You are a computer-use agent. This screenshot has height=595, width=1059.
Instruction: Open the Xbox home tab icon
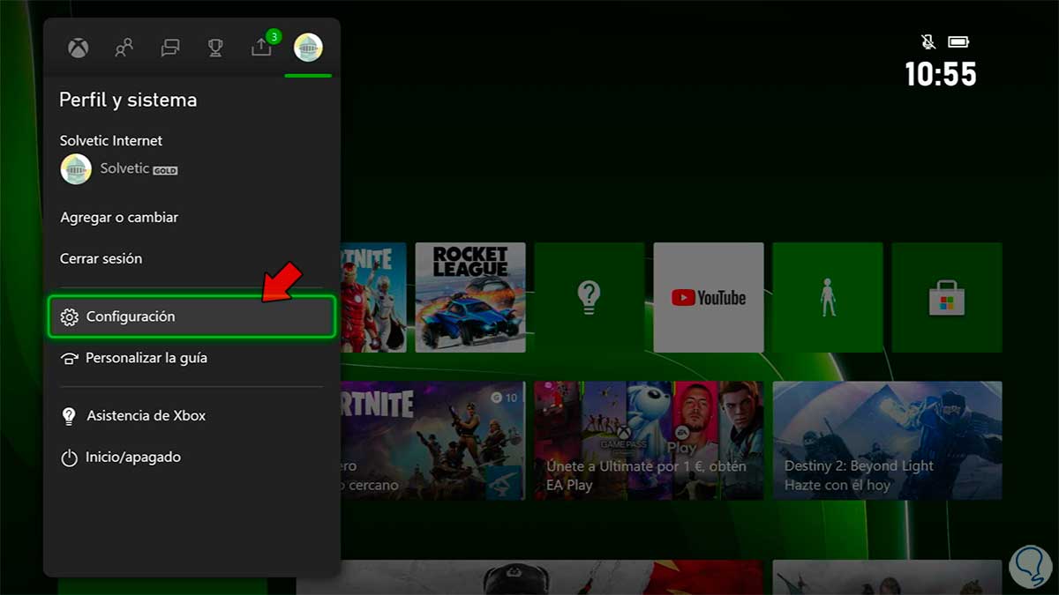pos(79,48)
